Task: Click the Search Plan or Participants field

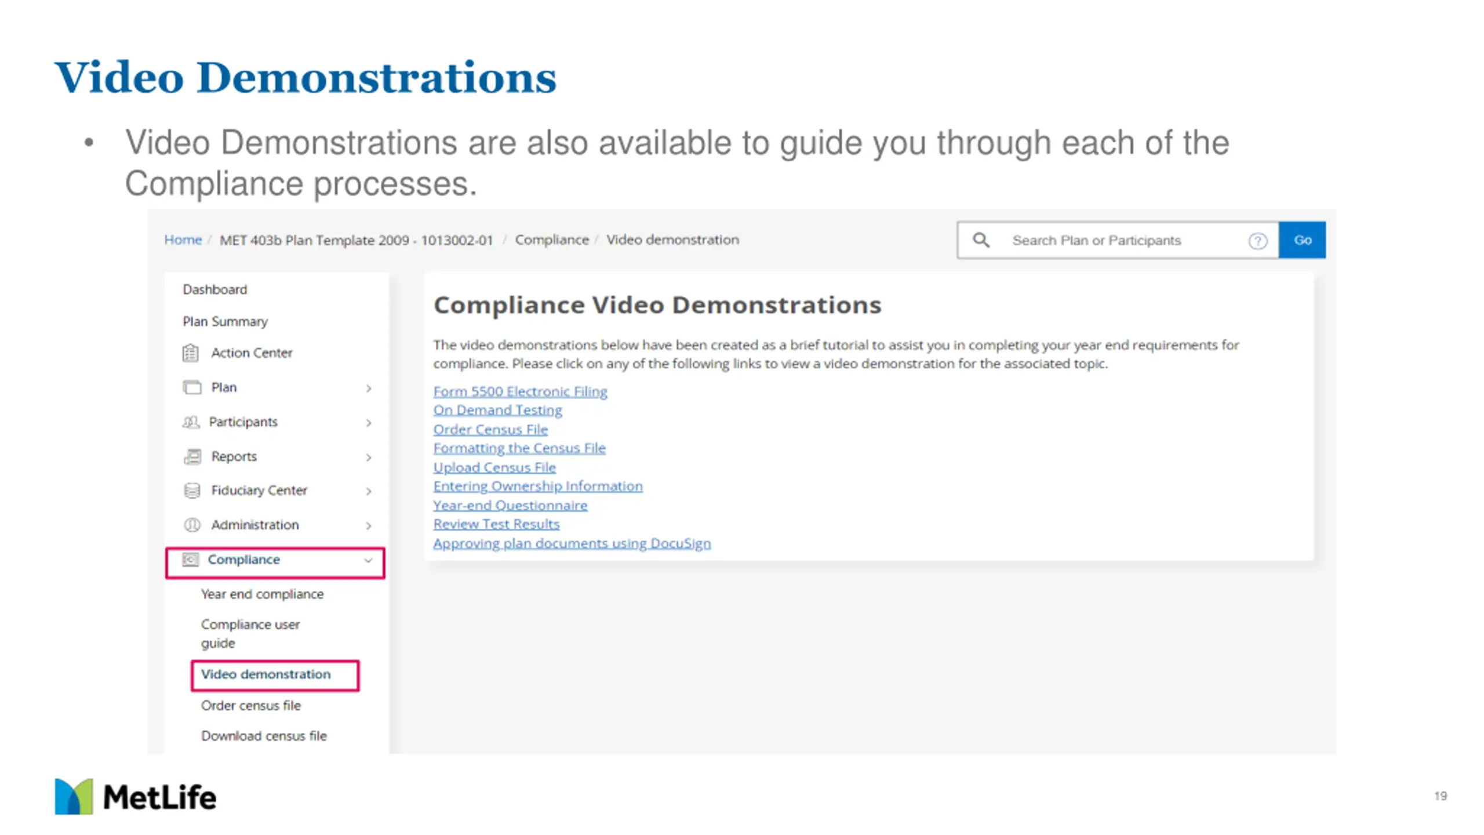Action: [1119, 240]
